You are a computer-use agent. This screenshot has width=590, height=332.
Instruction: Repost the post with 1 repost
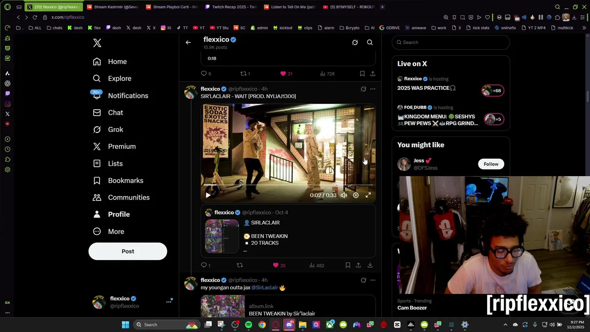pos(245,74)
